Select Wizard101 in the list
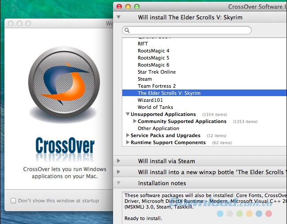This screenshot has width=287, height=224. [150, 100]
